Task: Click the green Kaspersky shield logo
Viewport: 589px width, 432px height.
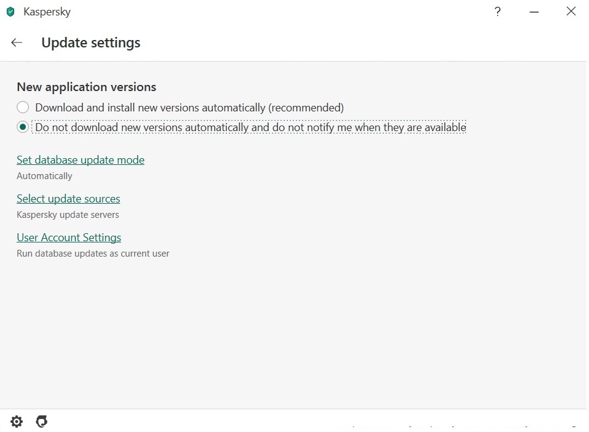Action: pos(10,12)
